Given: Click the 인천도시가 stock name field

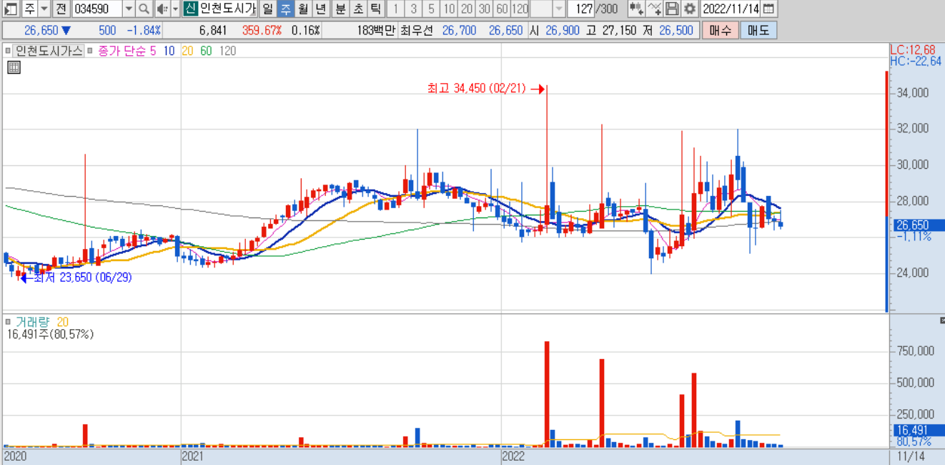Looking at the screenshot, I should [x=227, y=9].
